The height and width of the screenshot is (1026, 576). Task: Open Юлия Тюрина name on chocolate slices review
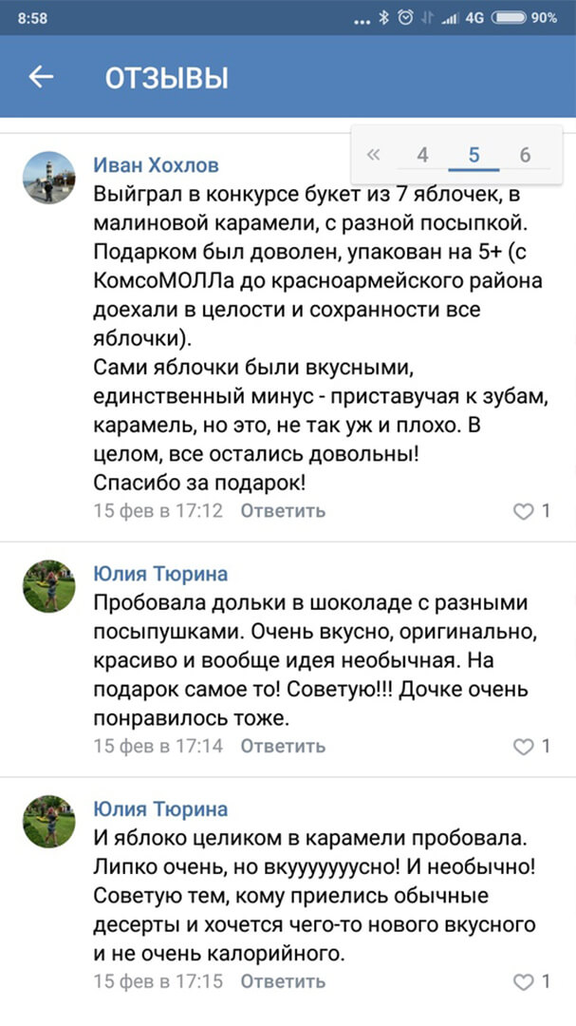click(159, 574)
